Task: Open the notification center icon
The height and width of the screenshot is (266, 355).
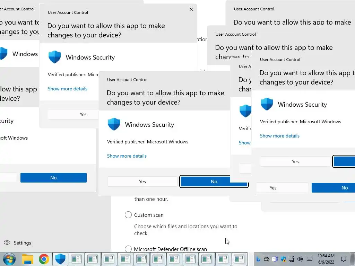Action: pos(344,259)
